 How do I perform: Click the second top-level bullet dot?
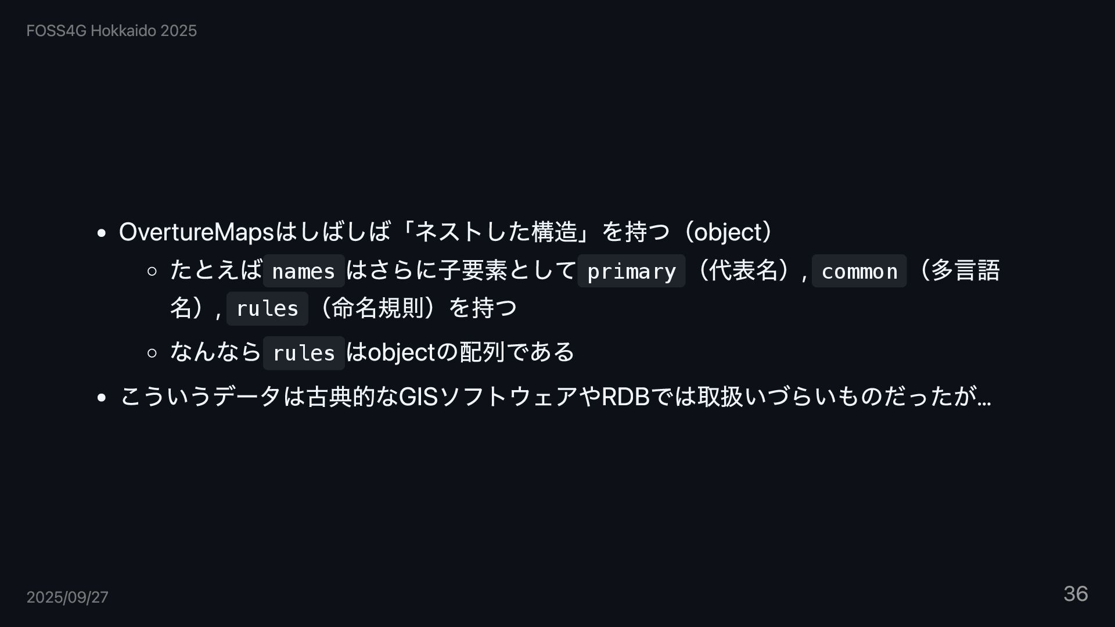point(102,398)
